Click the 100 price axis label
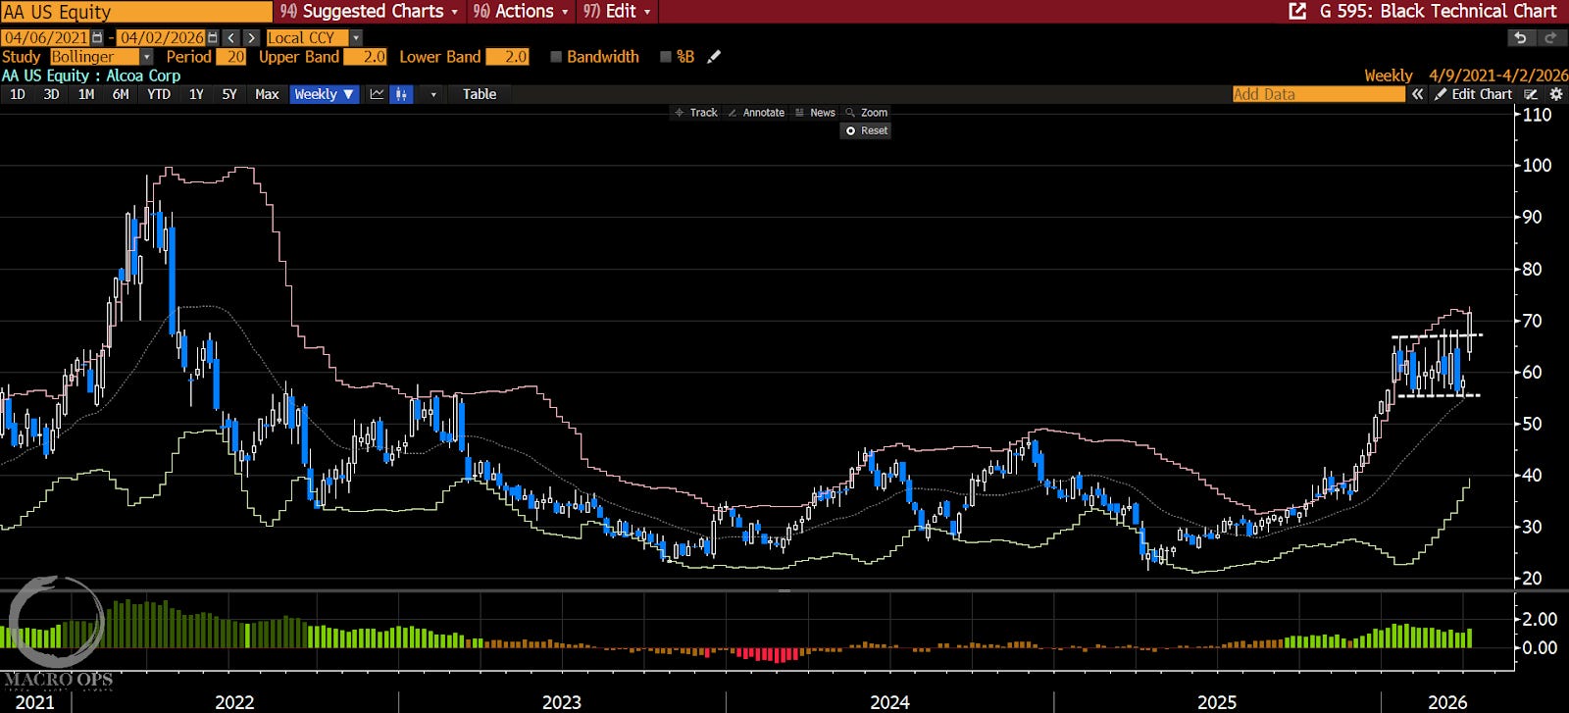Image resolution: width=1569 pixels, height=713 pixels. [1537, 165]
